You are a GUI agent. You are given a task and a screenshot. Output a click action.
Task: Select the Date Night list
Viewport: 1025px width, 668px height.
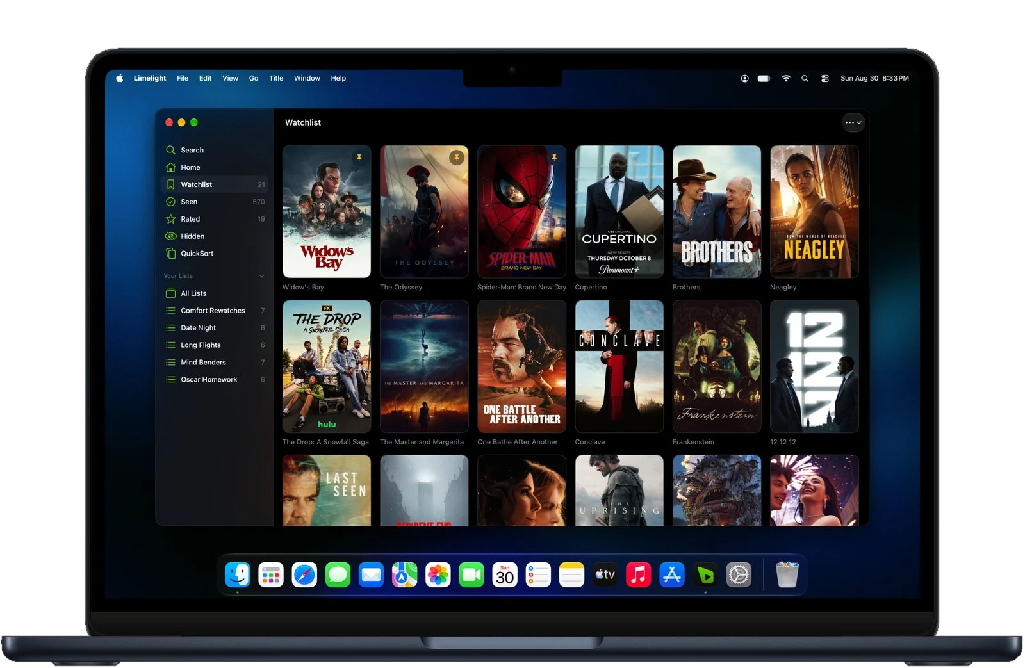(215, 328)
